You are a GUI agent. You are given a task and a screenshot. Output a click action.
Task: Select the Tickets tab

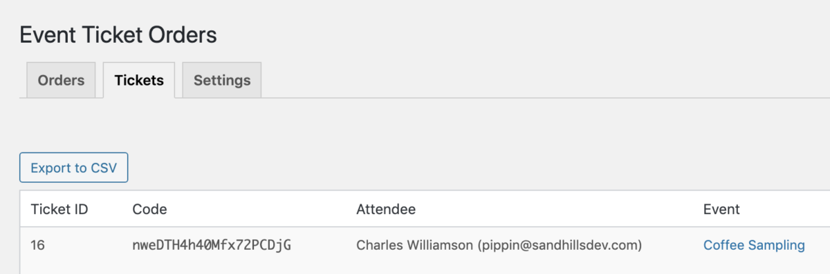139,80
